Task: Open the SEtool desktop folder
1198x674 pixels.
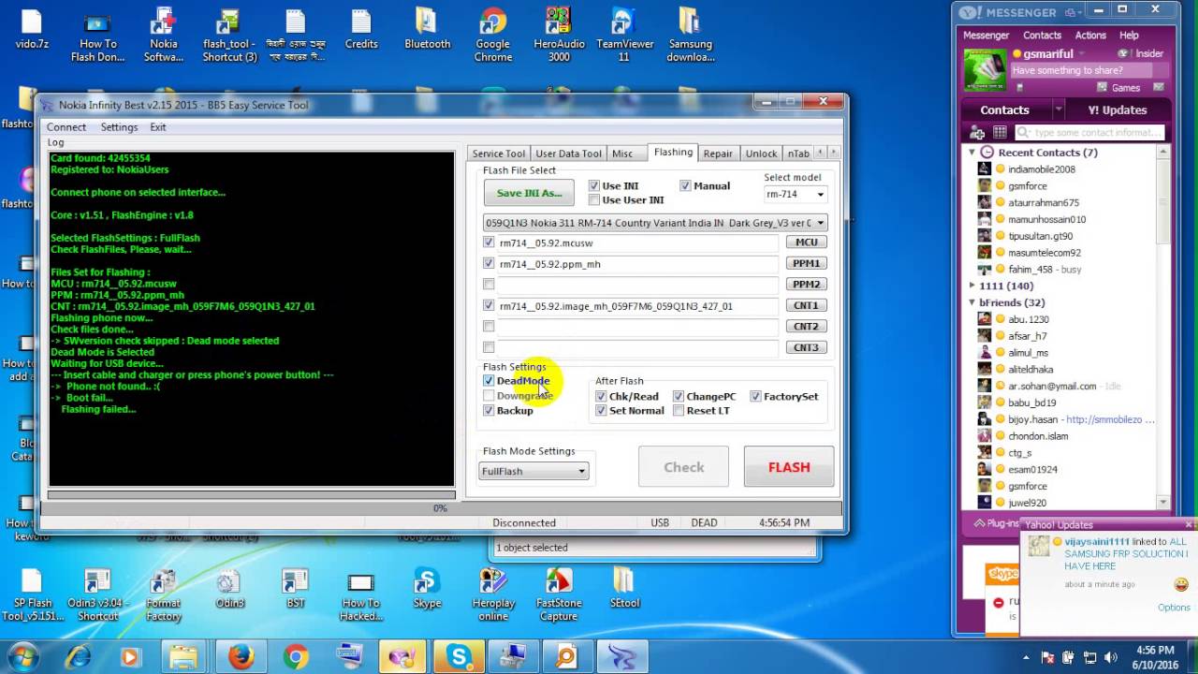Action: pyautogui.click(x=624, y=590)
